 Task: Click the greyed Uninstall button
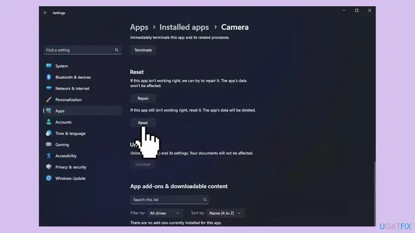143,164
